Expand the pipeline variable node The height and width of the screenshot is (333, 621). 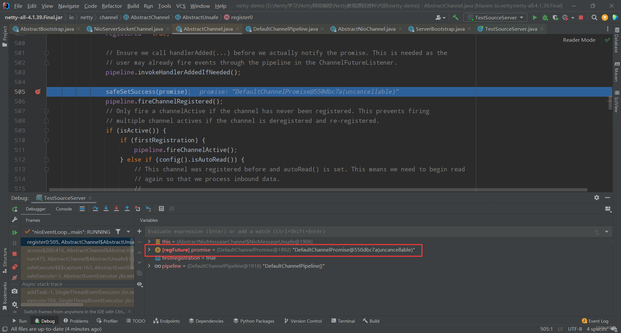pyautogui.click(x=149, y=266)
